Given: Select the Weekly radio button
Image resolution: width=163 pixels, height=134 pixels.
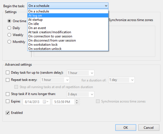Looking at the screenshot, I should (x=9, y=35).
